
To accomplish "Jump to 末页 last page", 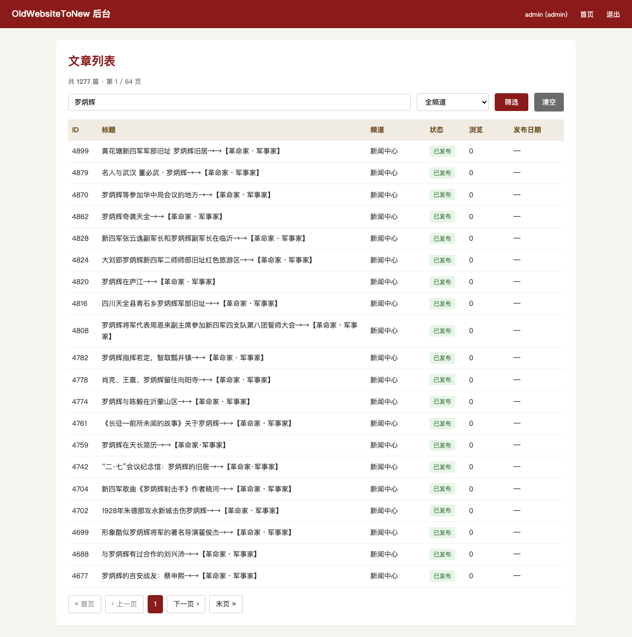I will pos(226,604).
